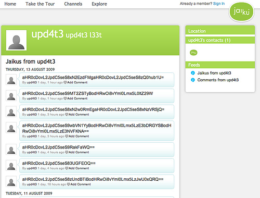Open Take the Tour page
Viewport: 260px width, 198px height.
[x=40, y=4]
